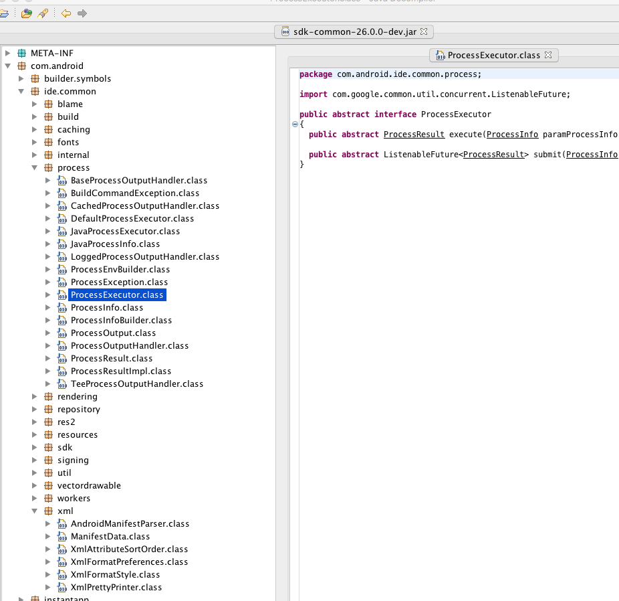Image resolution: width=619 pixels, height=601 pixels.
Task: Click the META-INF package icon
Action: pyautogui.click(x=22, y=53)
